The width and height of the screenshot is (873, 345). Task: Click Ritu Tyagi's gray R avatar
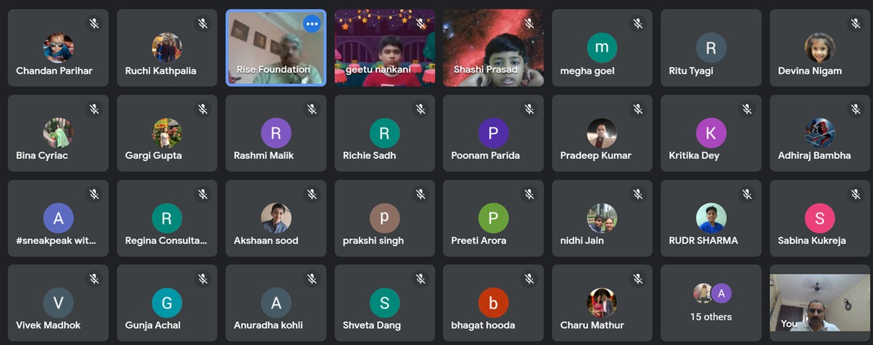coord(711,48)
